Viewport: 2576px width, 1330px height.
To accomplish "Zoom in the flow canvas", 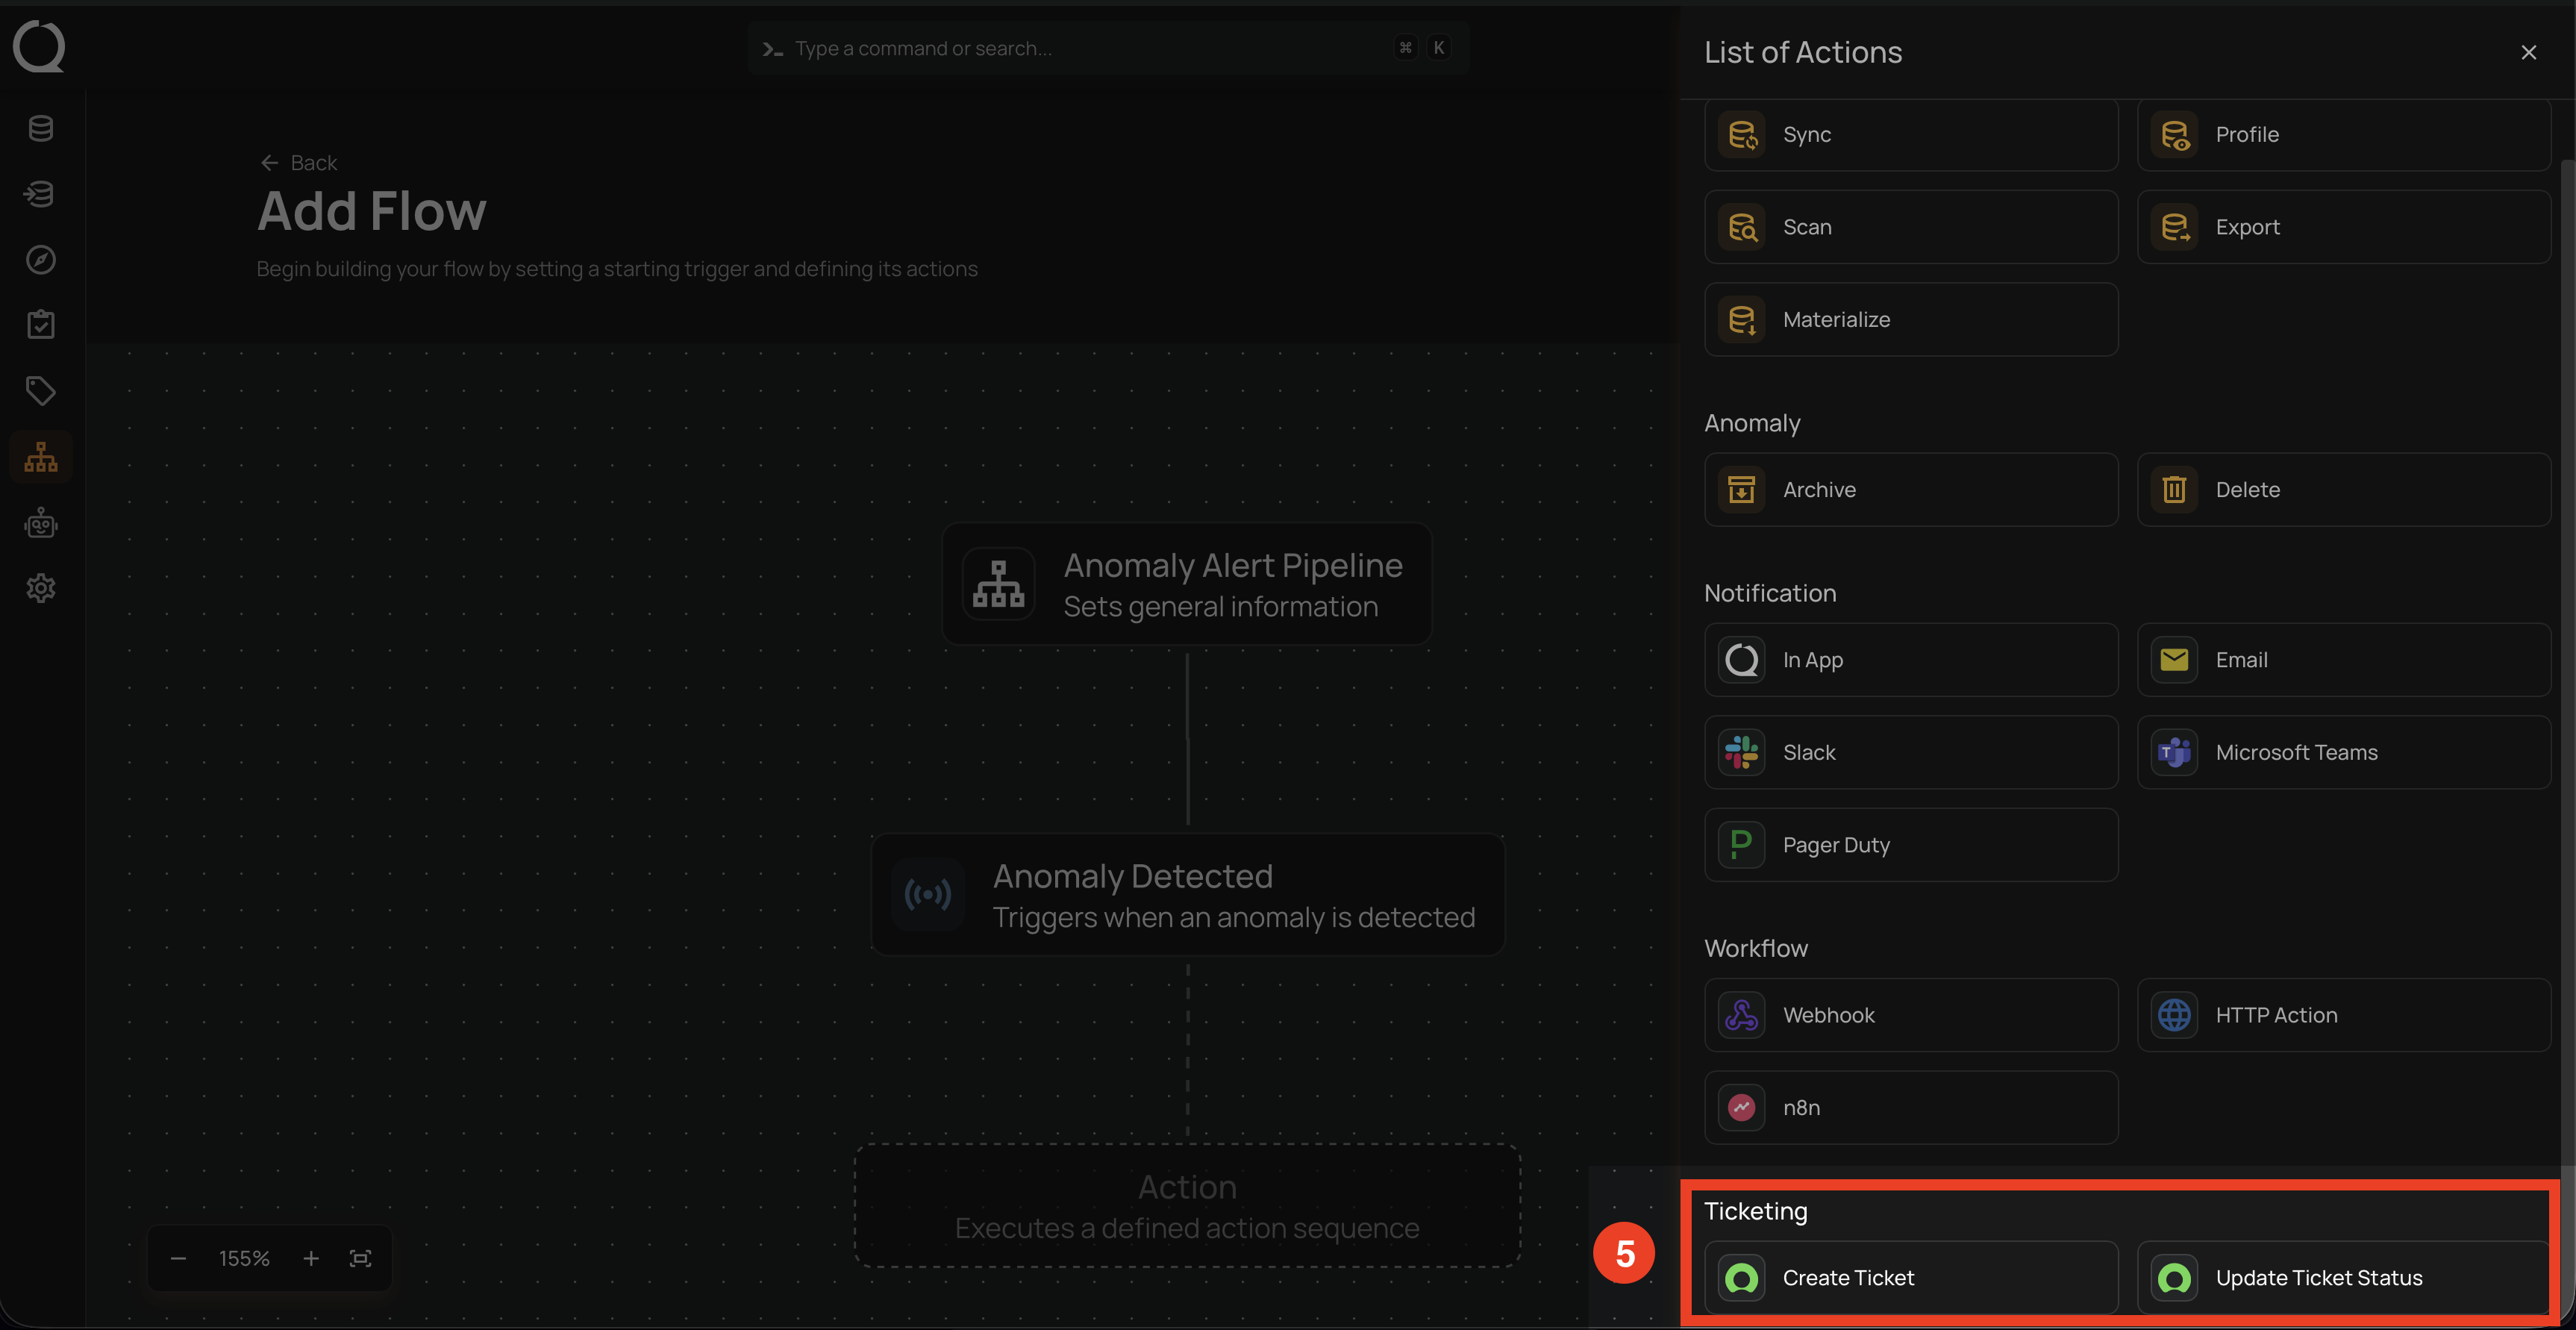I will (311, 1258).
